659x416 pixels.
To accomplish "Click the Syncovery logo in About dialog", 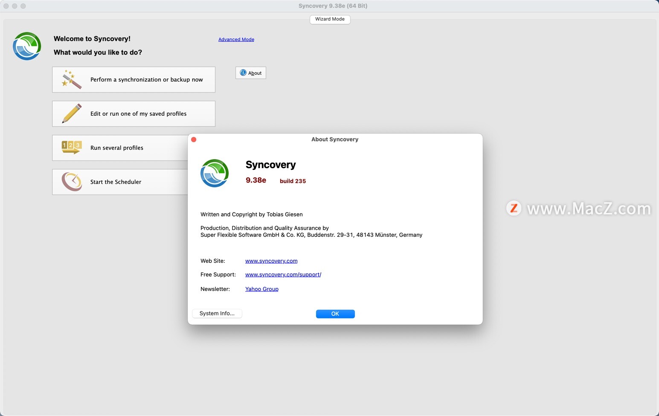I will 215,173.
